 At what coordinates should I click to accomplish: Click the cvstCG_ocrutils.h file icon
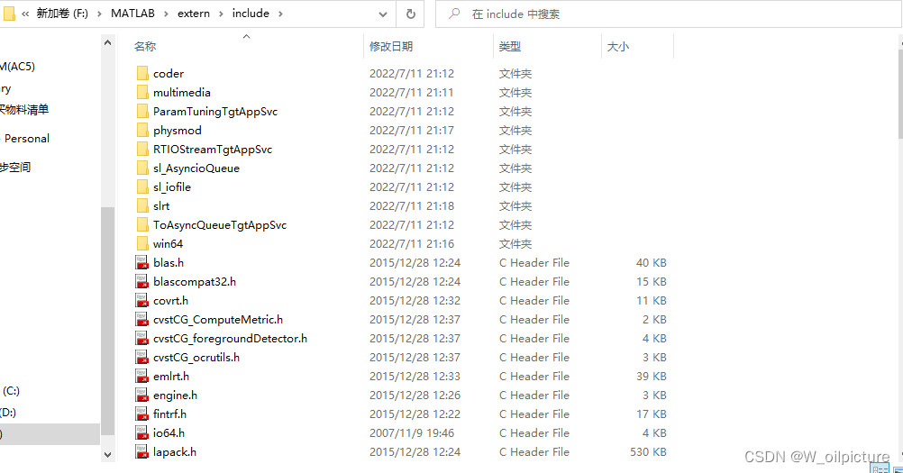click(141, 358)
